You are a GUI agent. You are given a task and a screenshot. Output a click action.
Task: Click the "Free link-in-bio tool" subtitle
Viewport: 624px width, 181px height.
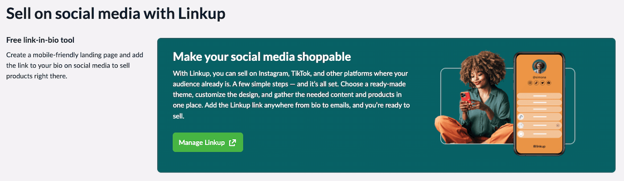pyautogui.click(x=40, y=40)
